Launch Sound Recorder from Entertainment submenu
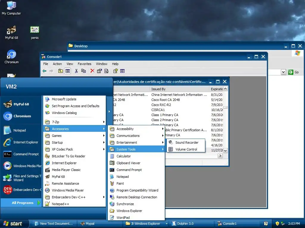This screenshot has width=305, height=228. point(186,142)
